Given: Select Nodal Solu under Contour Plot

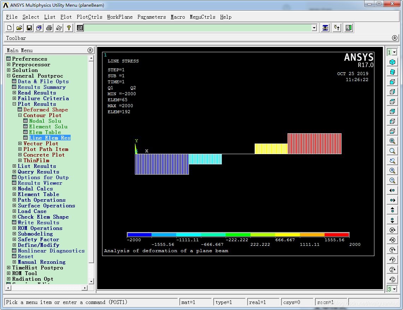Looking at the screenshot, I should point(45,121).
